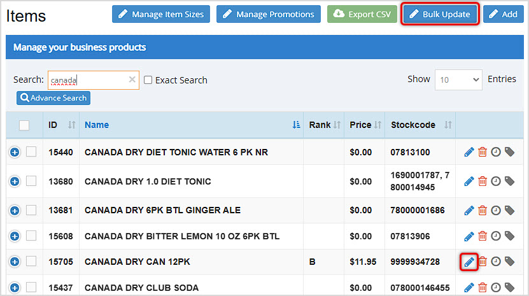Edit CANADA DRY CLUB SODA pencil icon
This screenshot has height=296, width=529.
click(469, 288)
